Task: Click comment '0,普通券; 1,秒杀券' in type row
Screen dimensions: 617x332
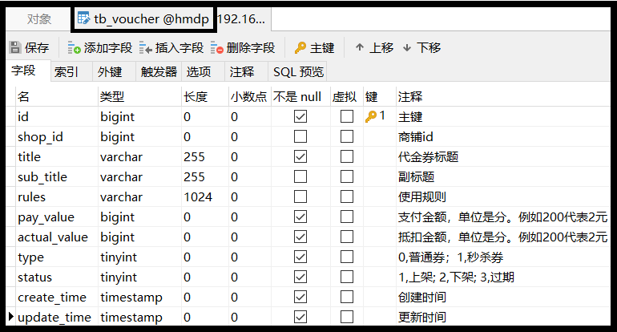Action: (450, 257)
